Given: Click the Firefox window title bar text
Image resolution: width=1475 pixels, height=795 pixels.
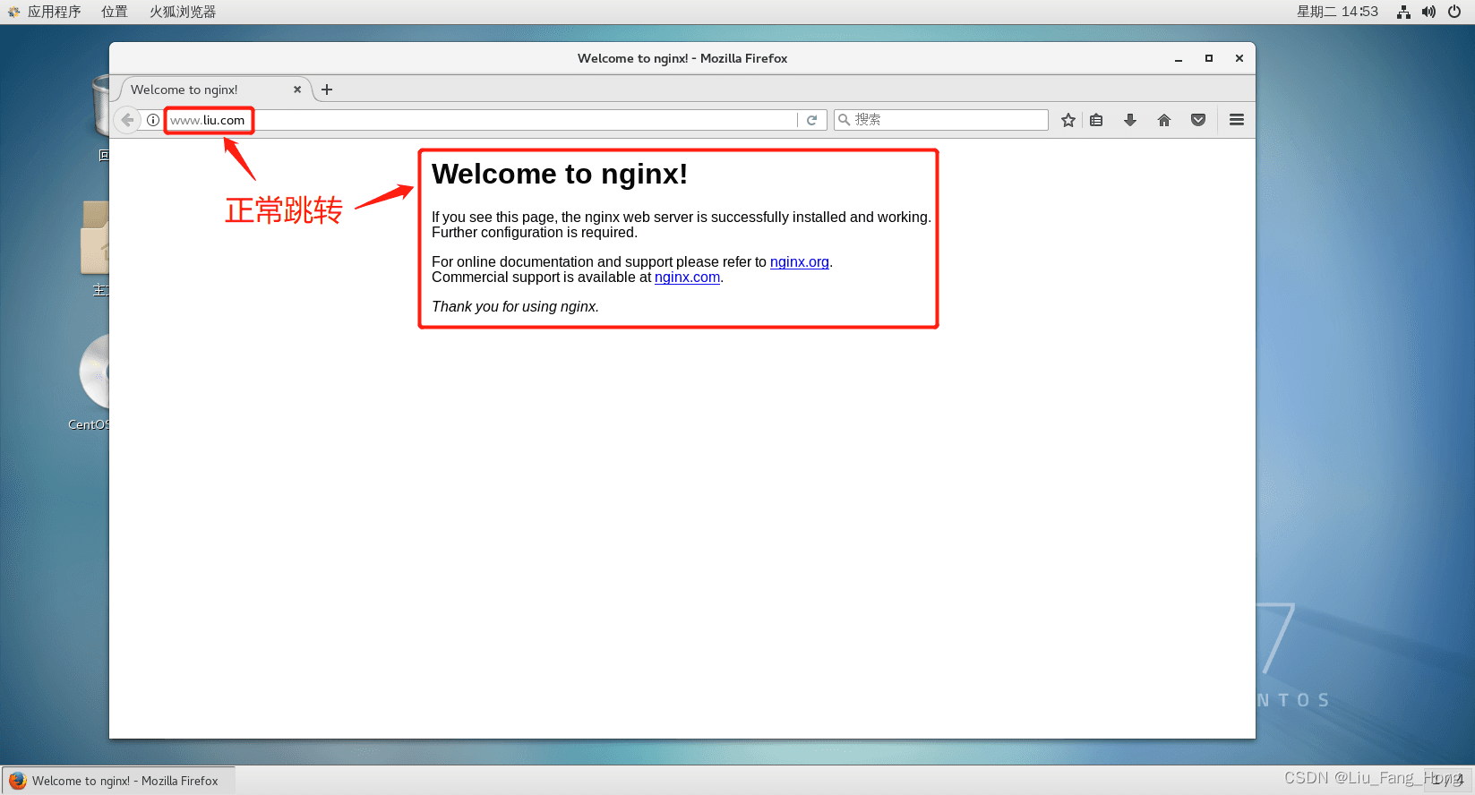Looking at the screenshot, I should pos(682,58).
